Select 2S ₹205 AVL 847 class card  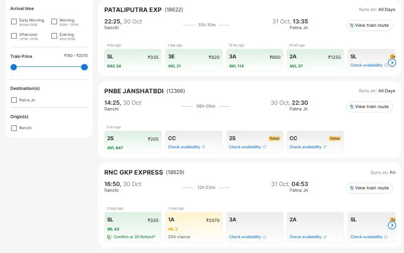point(133,142)
